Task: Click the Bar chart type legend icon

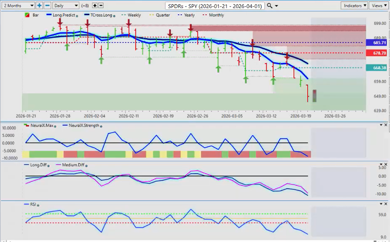Action: coord(27,15)
